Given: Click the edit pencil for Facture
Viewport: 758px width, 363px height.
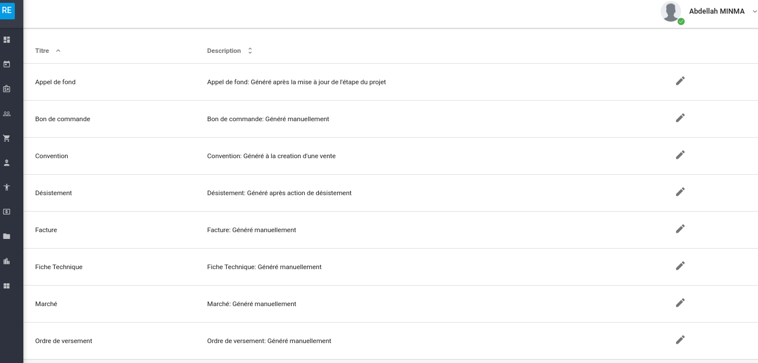Looking at the screenshot, I should click(680, 229).
